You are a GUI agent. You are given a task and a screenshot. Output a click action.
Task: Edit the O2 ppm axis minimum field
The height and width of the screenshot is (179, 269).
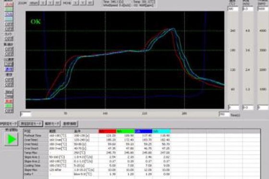pyautogui.click(x=263, y=108)
